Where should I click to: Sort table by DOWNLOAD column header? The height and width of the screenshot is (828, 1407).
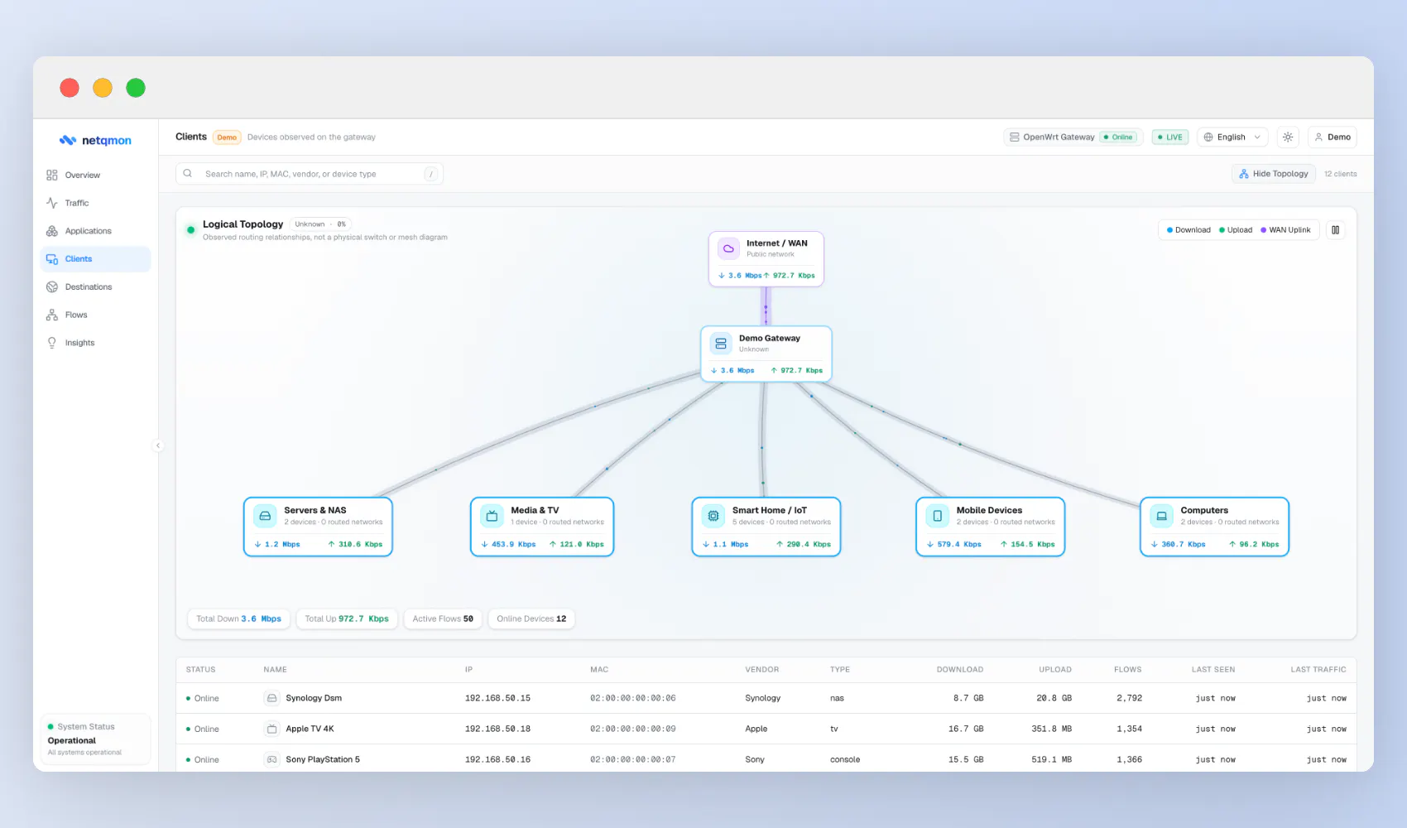click(x=960, y=670)
